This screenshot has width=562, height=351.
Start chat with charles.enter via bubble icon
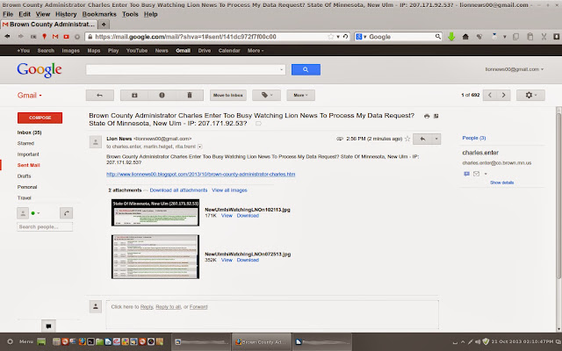[x=466, y=174]
